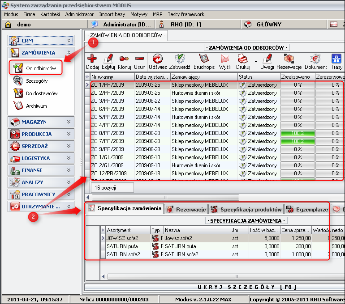345x304 pixels.
Task: Click the Rezerwacje toolbar icon
Action: 289,59
